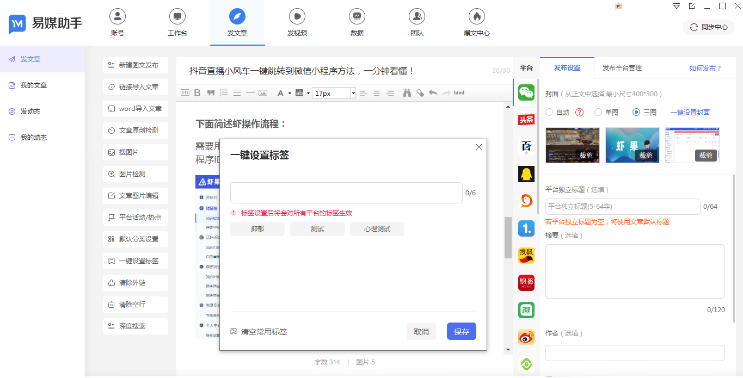The height and width of the screenshot is (378, 743).
Task: Open the 团队 top navigation tab
Action: tap(417, 23)
